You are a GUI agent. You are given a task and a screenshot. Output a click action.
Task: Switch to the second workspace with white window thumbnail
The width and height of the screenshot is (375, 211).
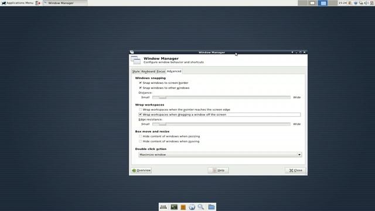click(312, 3)
